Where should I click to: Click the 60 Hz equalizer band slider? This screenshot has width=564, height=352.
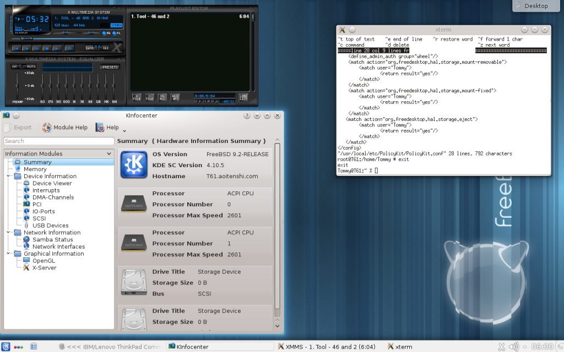point(42,85)
